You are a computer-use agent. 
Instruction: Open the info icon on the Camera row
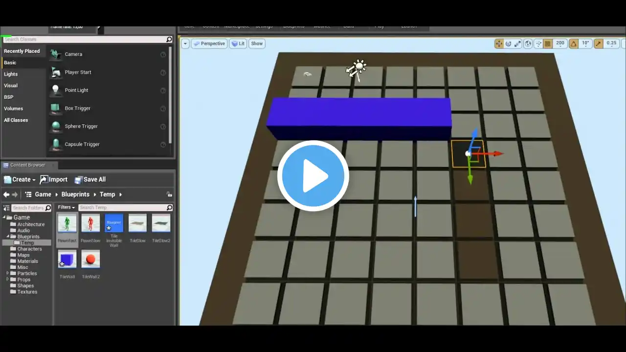tap(163, 54)
